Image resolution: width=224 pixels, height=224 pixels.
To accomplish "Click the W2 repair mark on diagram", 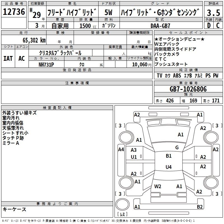I will coord(158,186).
